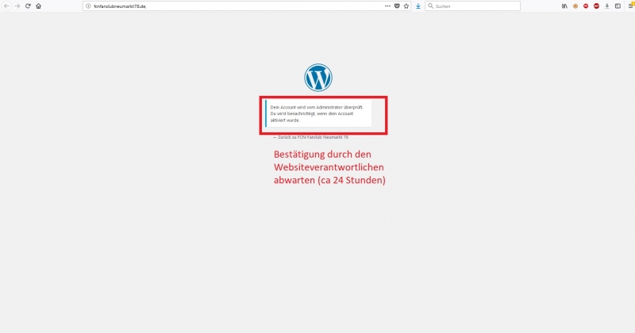Click the forward navigation arrow
Viewport: 635px width, 333px height.
tap(17, 6)
